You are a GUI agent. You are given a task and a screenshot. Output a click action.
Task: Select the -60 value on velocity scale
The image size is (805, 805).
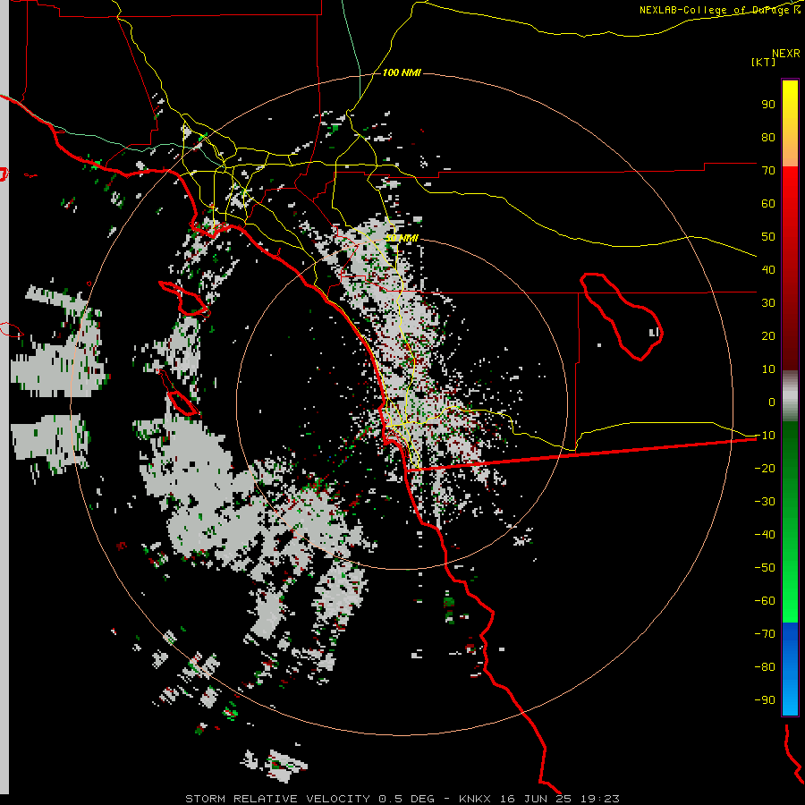[x=765, y=601]
